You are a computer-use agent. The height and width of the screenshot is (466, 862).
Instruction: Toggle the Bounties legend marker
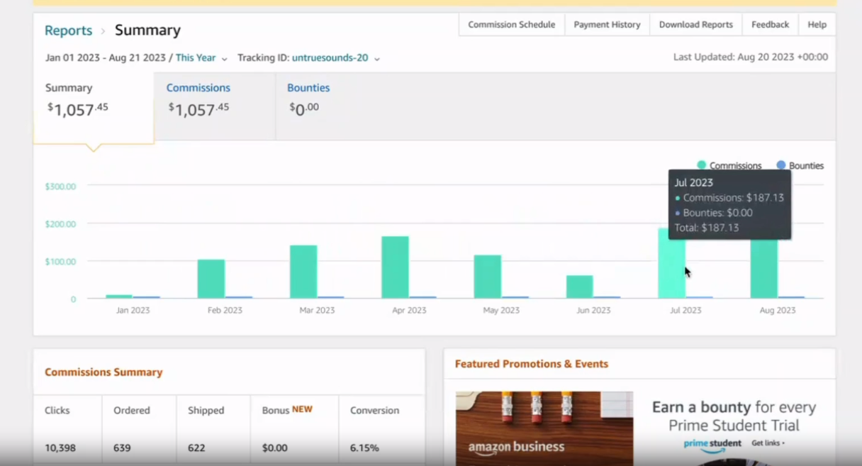(780, 165)
